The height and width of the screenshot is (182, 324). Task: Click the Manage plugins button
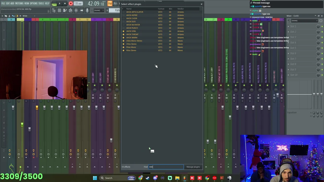pyautogui.click(x=193, y=167)
